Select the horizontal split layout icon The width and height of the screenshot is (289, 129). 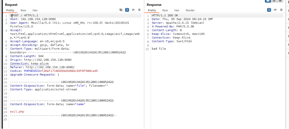274,1
